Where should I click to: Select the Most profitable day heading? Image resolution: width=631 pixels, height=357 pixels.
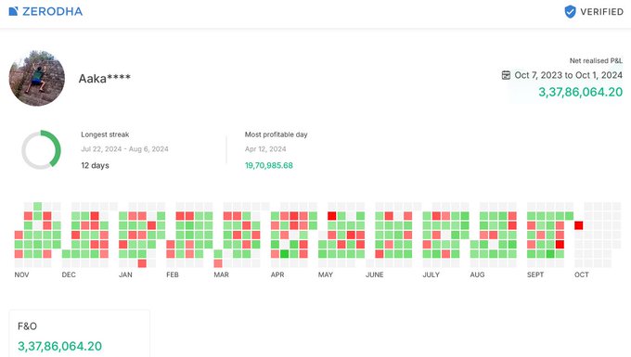point(277,134)
